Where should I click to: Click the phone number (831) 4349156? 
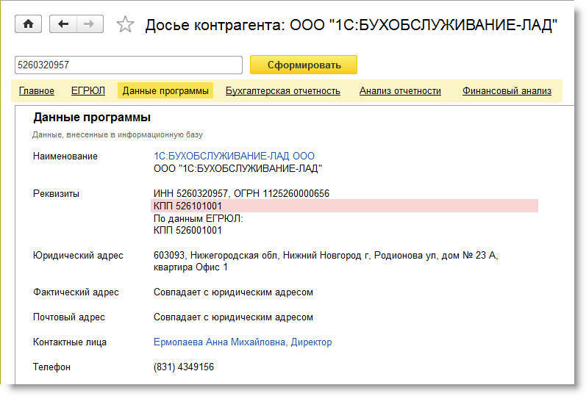pos(184,367)
